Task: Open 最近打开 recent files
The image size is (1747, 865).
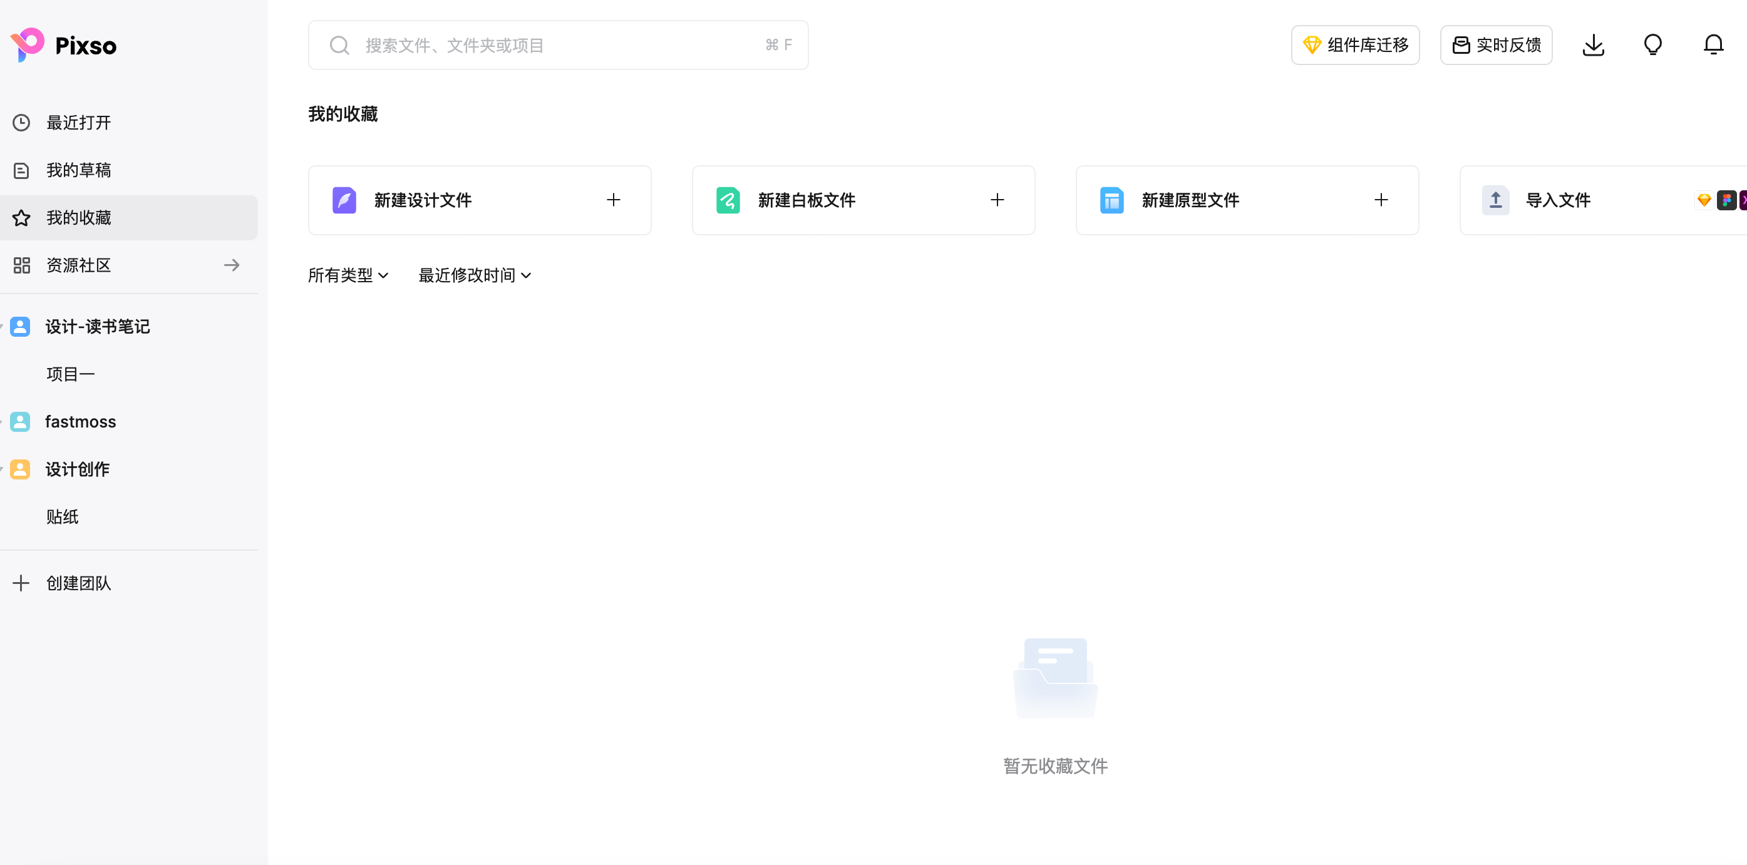Action: click(x=129, y=123)
